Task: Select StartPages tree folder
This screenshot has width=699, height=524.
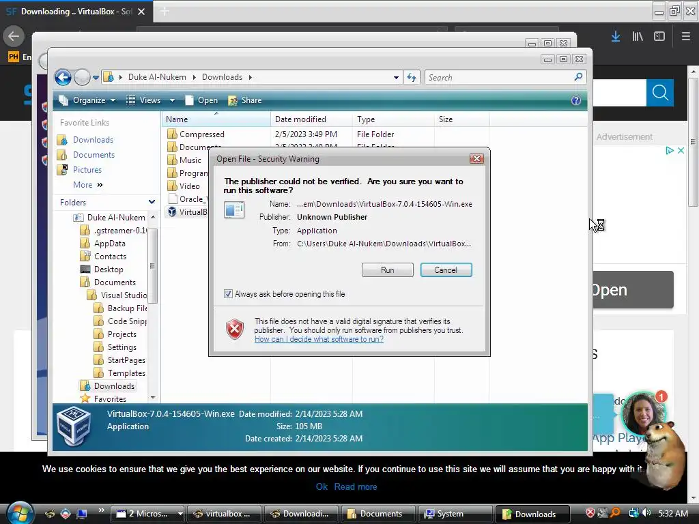Action: (126, 360)
